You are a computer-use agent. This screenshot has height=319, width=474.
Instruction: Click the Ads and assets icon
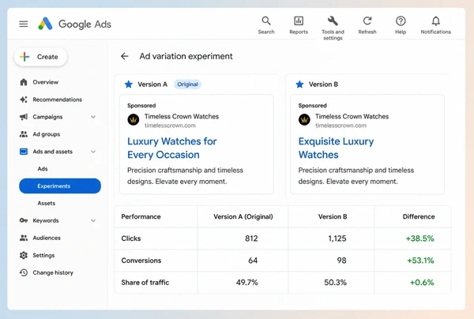coord(24,152)
